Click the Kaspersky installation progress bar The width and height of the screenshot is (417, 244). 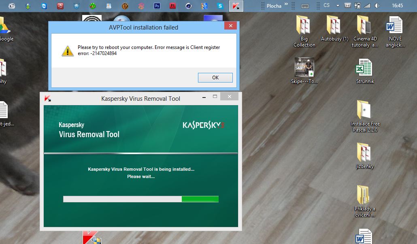pos(140,199)
